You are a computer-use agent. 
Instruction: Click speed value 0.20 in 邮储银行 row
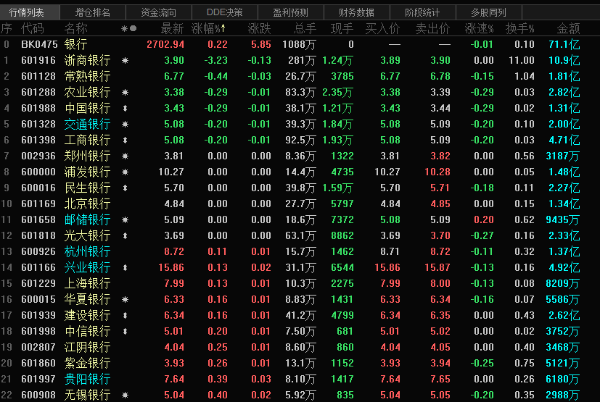click(x=484, y=219)
